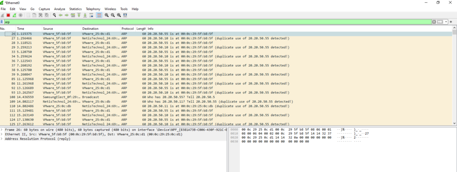This screenshot has width=457, height=172.
Task: Click the Save capture file icon
Action: pyautogui.click(x=34, y=15)
